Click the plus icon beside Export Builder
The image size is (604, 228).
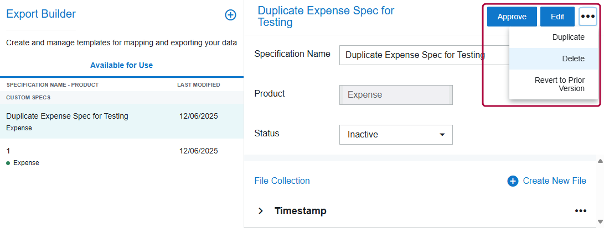pyautogui.click(x=230, y=15)
